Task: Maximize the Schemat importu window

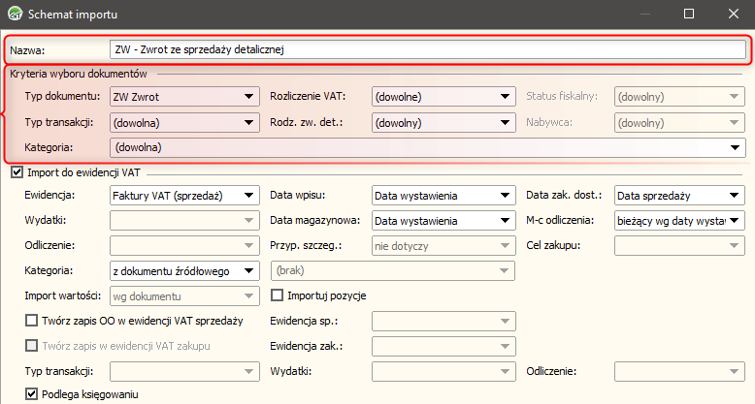Action: 689,15
